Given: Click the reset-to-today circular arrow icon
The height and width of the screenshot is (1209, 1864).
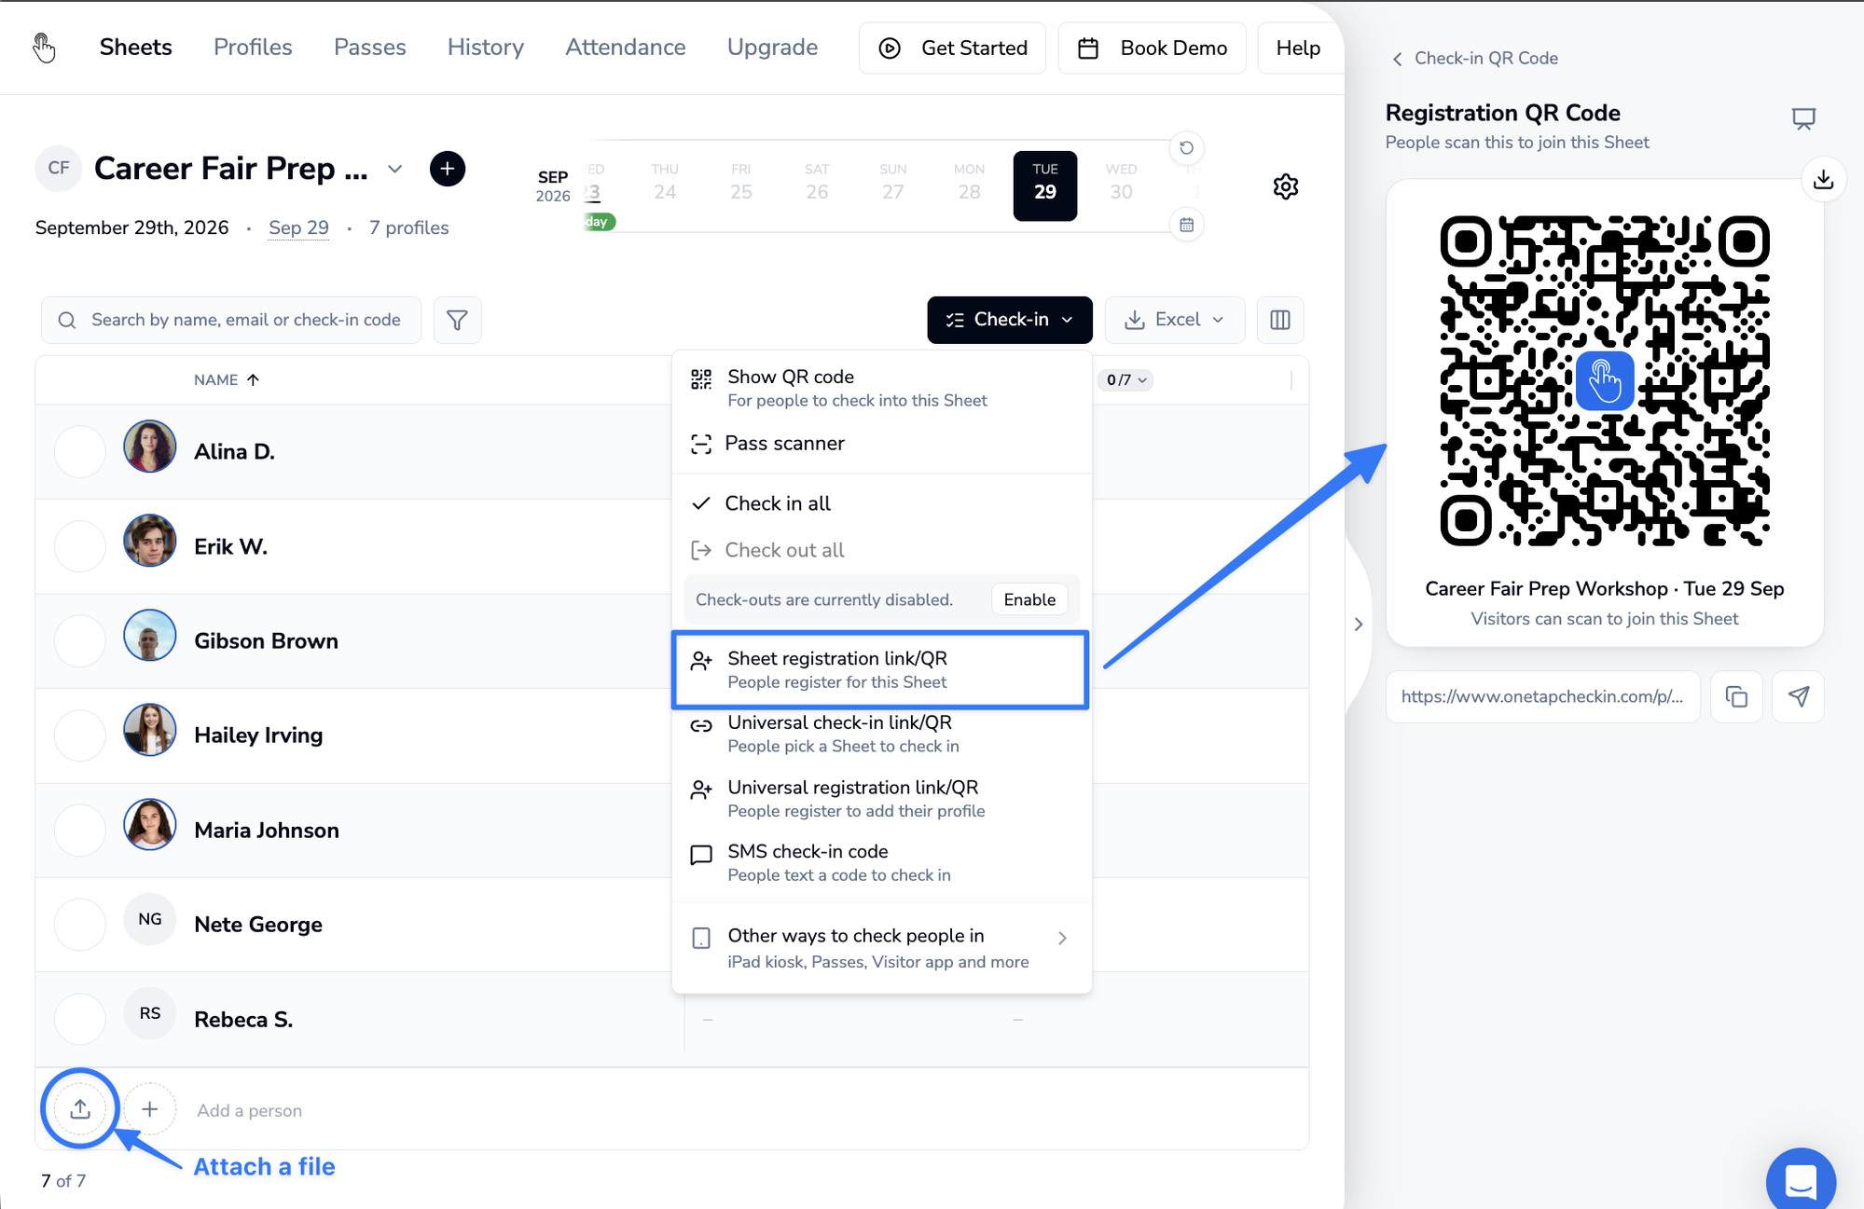Looking at the screenshot, I should (x=1186, y=148).
